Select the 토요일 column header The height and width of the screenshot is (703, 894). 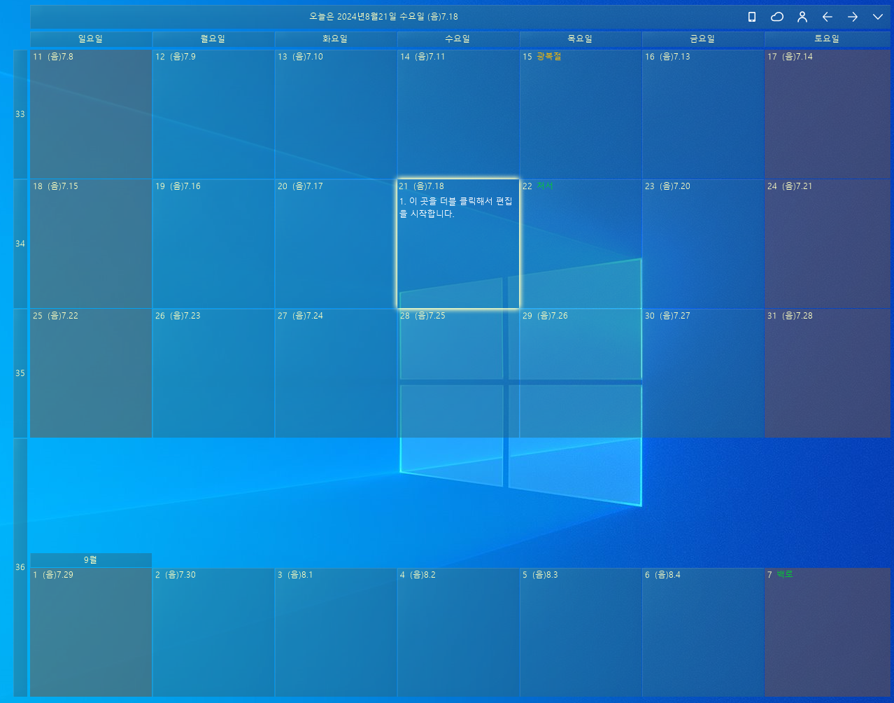coord(828,39)
